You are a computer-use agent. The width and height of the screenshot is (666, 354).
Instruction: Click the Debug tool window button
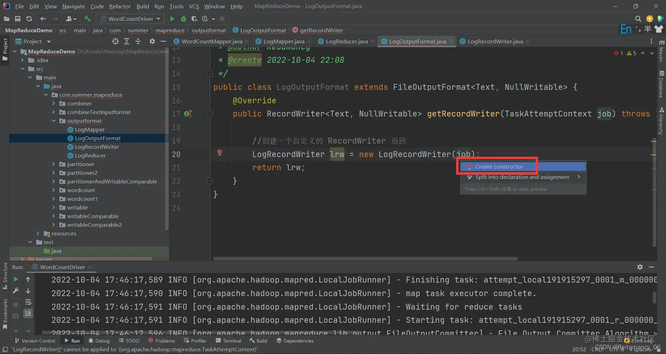coord(99,341)
